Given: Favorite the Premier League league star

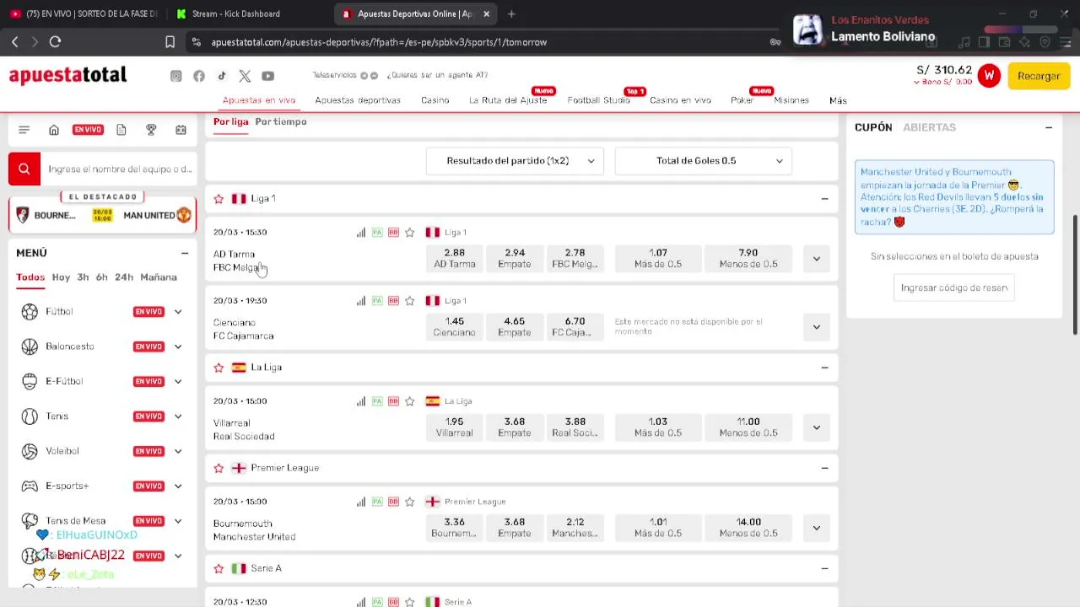Looking at the screenshot, I should (219, 468).
